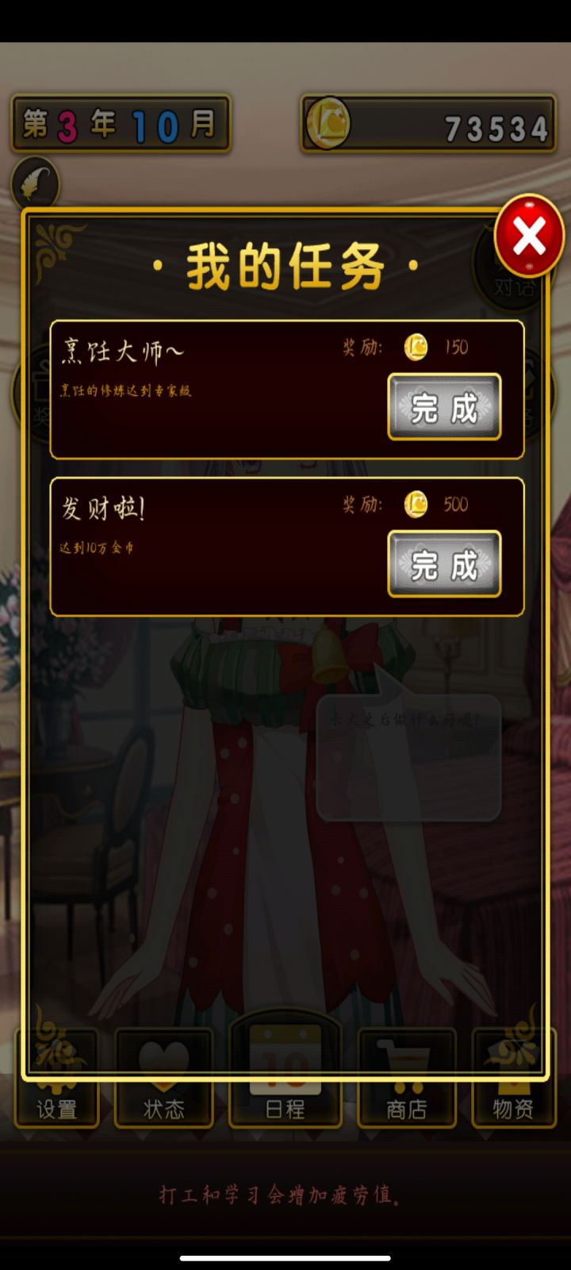
Task: Close the 我的任务 dialog with red X
Action: pos(529,236)
